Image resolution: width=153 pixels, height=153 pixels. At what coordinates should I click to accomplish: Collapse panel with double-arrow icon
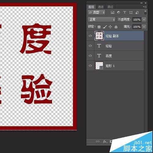click(141, 3)
